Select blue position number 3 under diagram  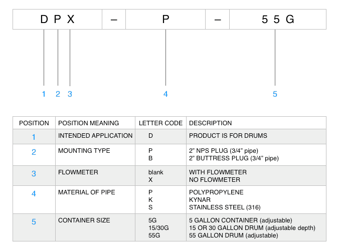pos(70,94)
